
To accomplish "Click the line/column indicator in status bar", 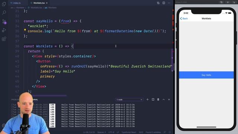I will point(89,133).
